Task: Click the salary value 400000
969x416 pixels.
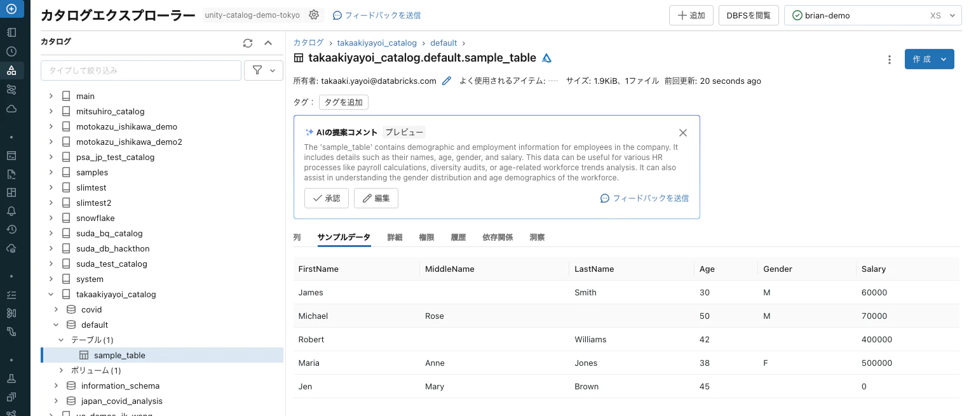Action: click(877, 339)
